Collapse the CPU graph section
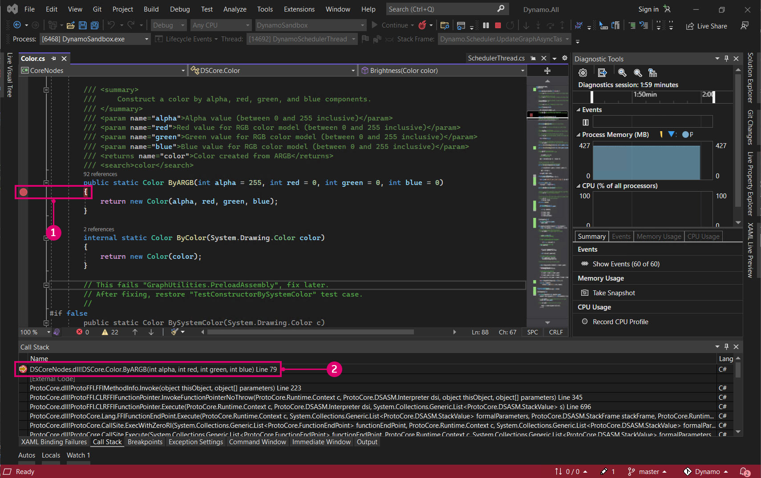761x478 pixels. pyautogui.click(x=579, y=186)
